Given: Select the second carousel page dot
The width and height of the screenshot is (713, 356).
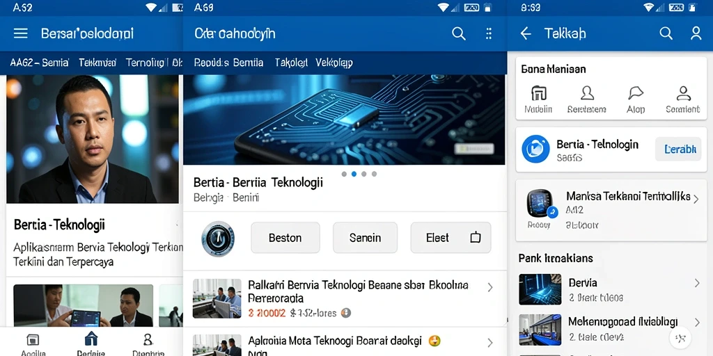Looking at the screenshot, I should pyautogui.click(x=354, y=174).
